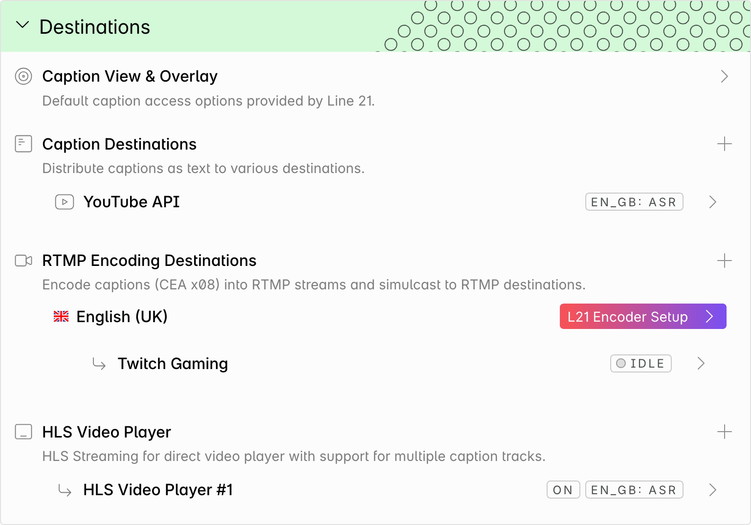Click the RTMP Encoding camera icon
Viewport: 751px width, 525px height.
click(23, 261)
